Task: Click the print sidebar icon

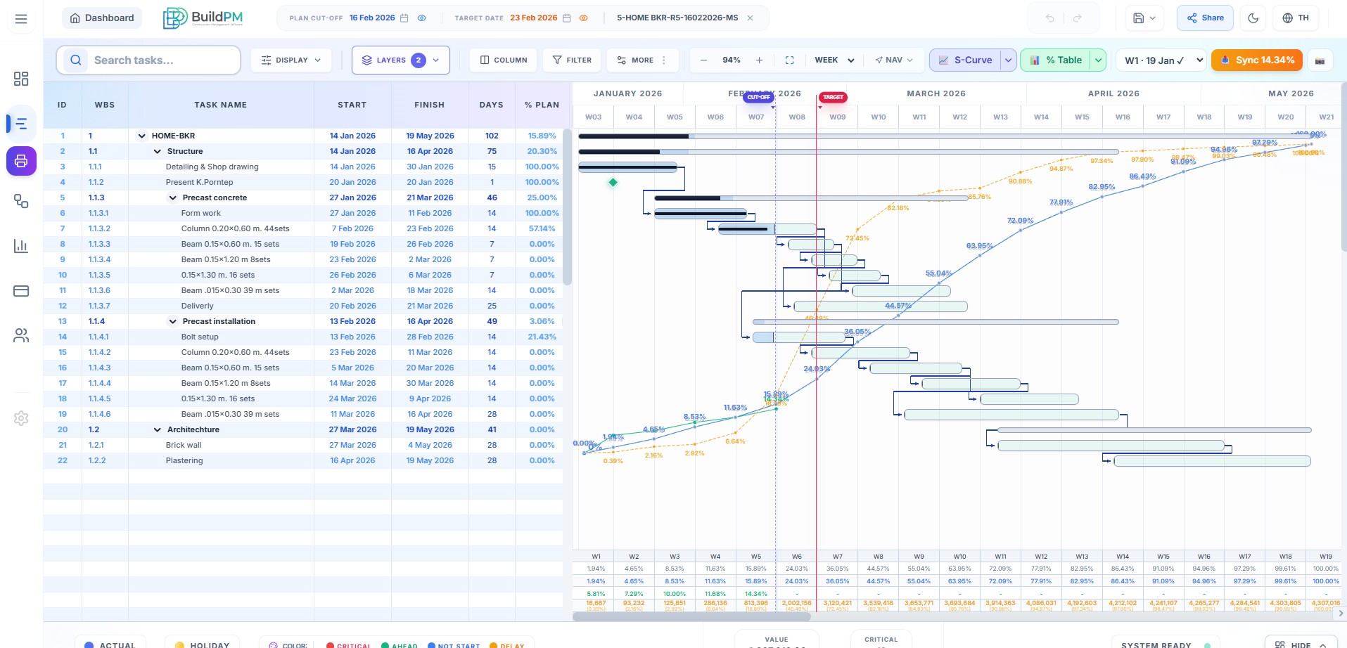Action: point(21,161)
